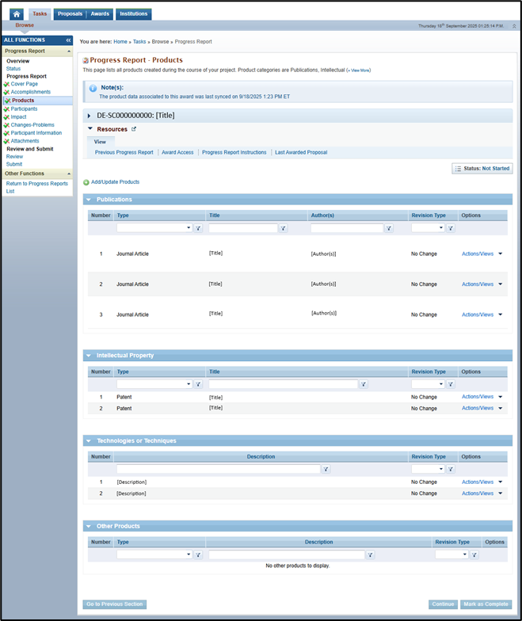The height and width of the screenshot is (621, 522).
Task: Click the Continue button
Action: point(443,604)
